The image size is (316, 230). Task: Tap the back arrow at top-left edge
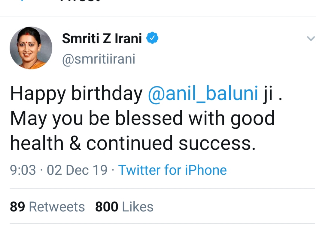(21, 1)
